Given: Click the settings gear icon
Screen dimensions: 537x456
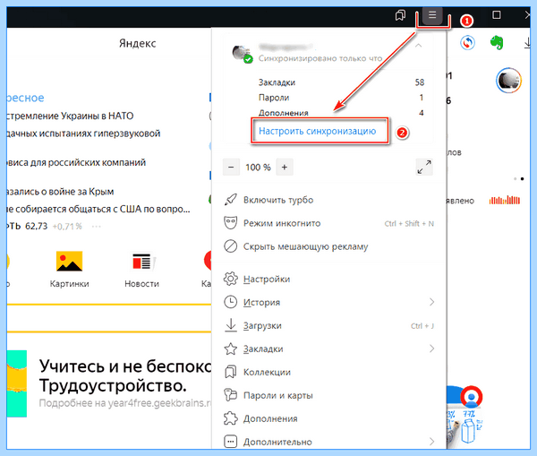Looking at the screenshot, I should tap(231, 279).
